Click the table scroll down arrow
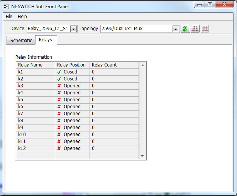Image resolution: width=237 pixels, height=196 pixels. [x=142, y=156]
